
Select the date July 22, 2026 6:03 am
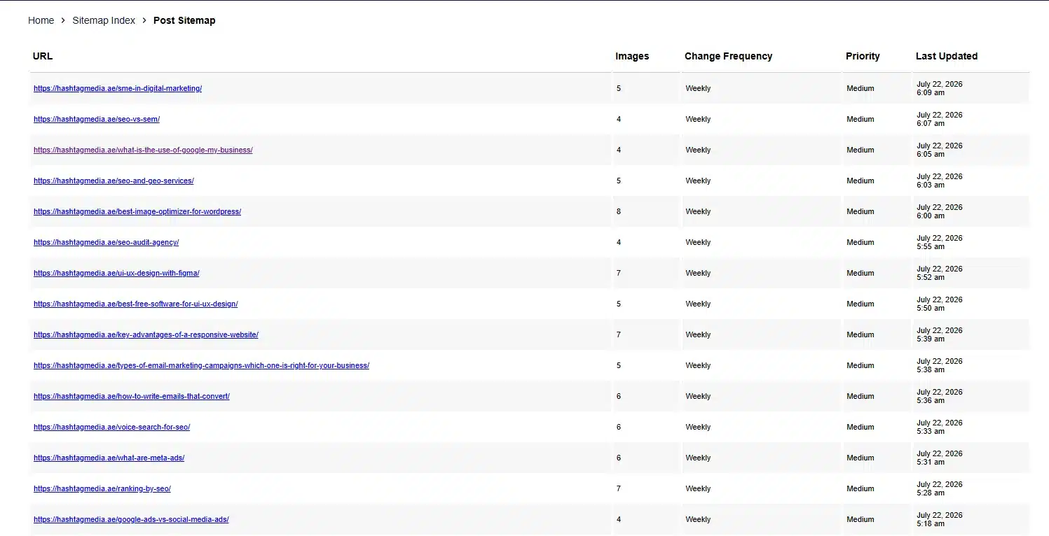(940, 181)
